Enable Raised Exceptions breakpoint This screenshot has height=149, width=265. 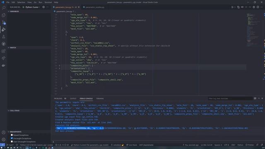[12, 135]
